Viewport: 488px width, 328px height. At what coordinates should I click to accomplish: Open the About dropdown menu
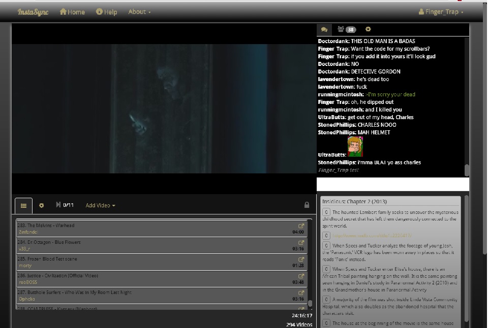pos(139,12)
